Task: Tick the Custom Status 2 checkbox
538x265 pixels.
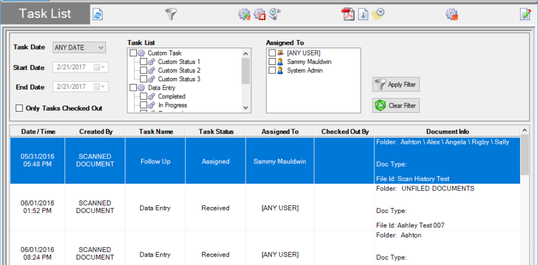Action: point(143,70)
